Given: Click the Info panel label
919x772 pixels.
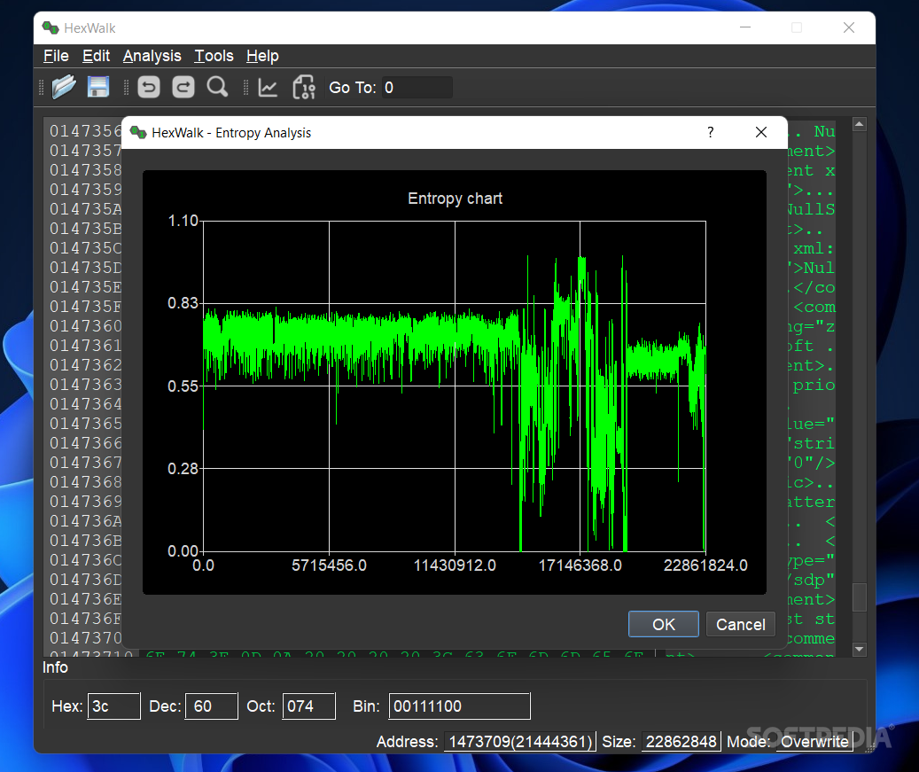Looking at the screenshot, I should coord(55,667).
